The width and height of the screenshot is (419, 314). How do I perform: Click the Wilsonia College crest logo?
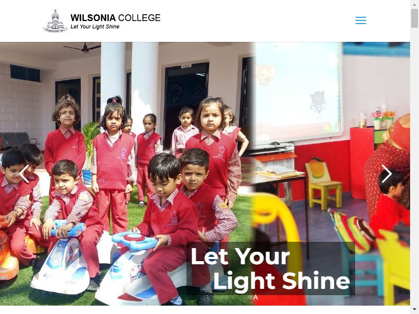(x=56, y=21)
